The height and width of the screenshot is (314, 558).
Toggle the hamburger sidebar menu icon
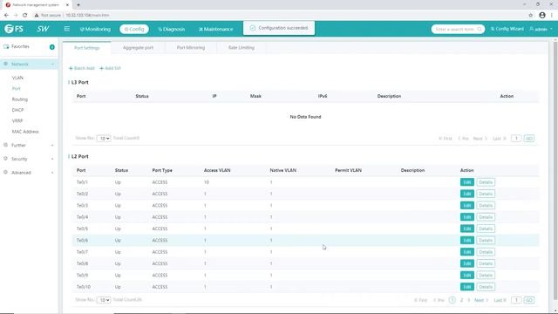[67, 29]
